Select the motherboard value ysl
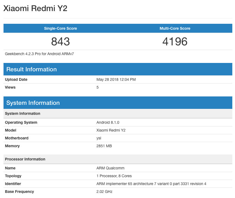 tap(99, 138)
